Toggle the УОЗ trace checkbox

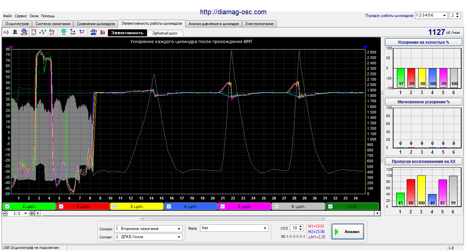tap(331, 206)
